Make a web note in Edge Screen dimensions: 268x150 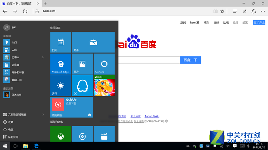click(245, 11)
